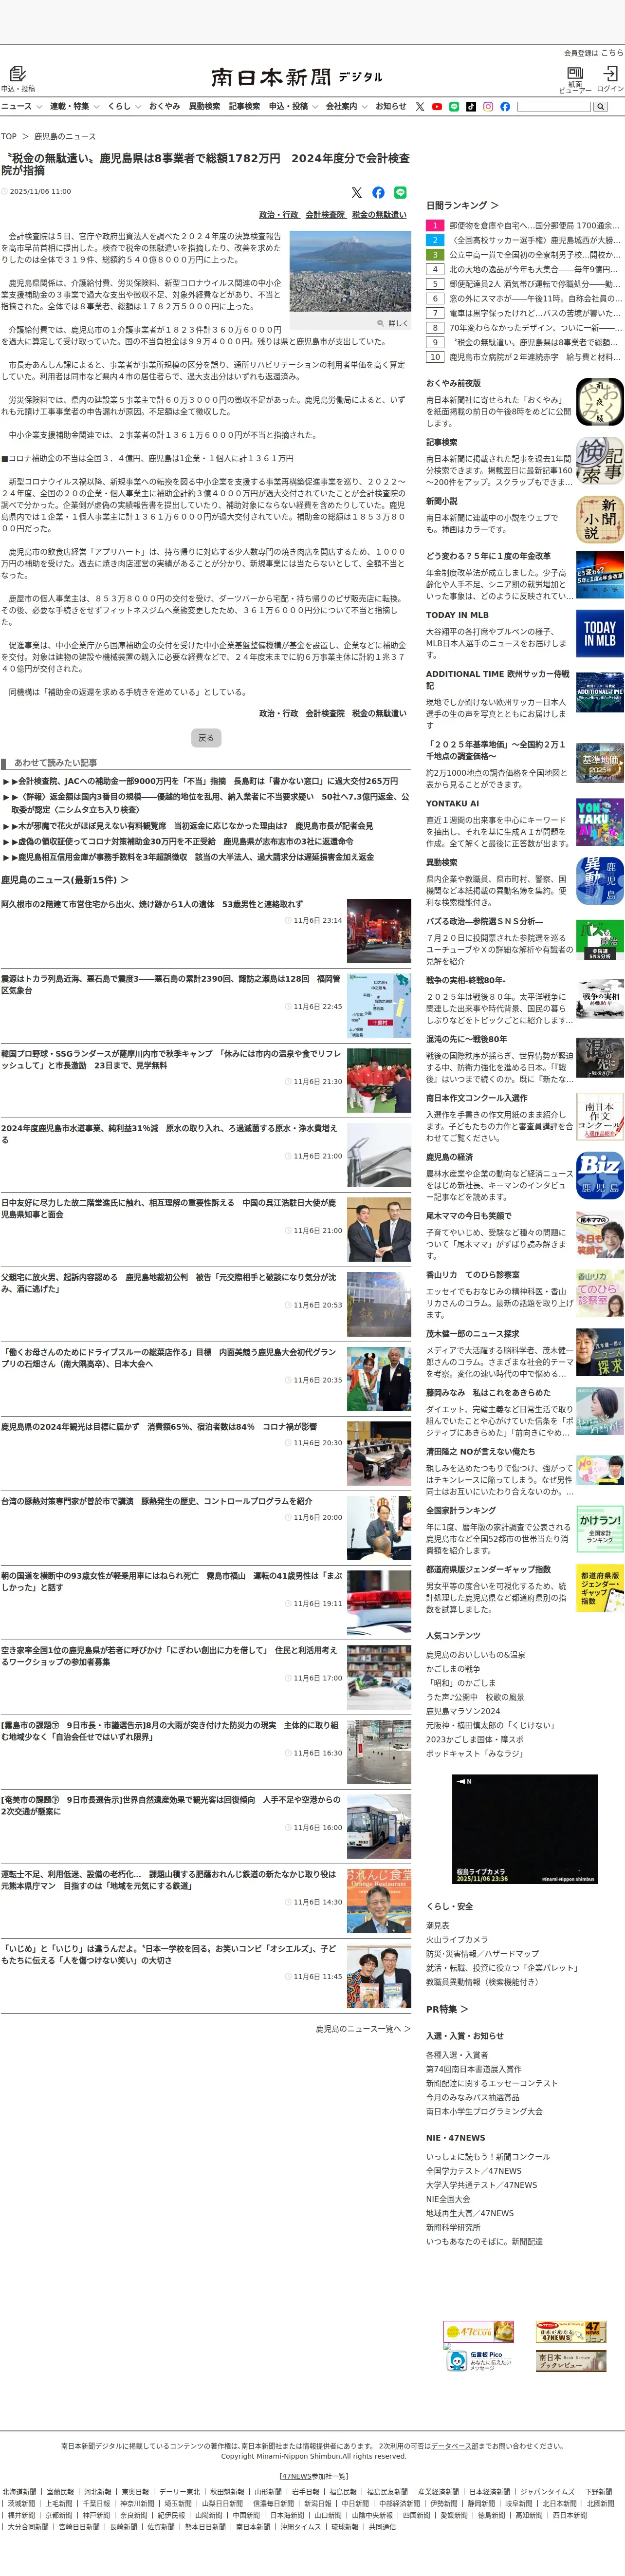This screenshot has height=2576, width=625.
Task: Click the header search input field
Action: 554,106
